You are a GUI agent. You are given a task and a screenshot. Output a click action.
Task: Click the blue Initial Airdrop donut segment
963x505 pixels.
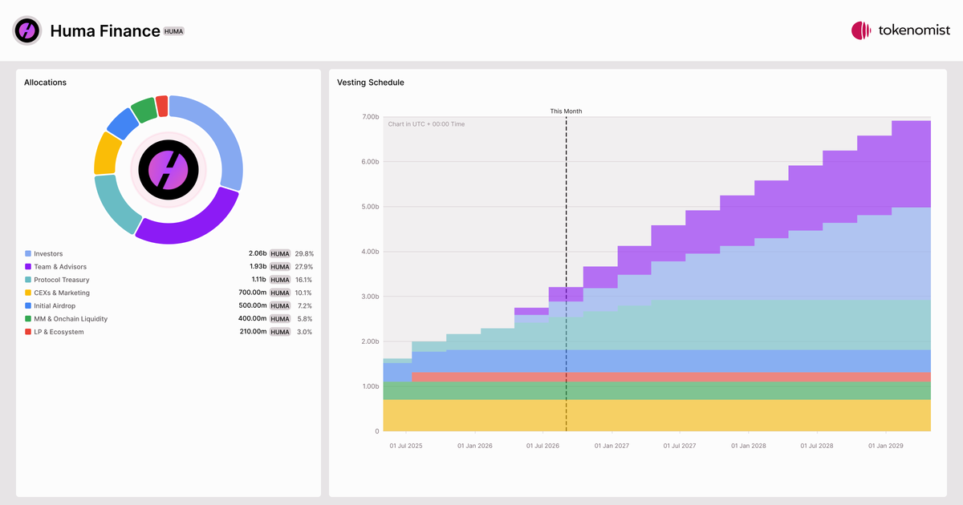click(x=122, y=123)
